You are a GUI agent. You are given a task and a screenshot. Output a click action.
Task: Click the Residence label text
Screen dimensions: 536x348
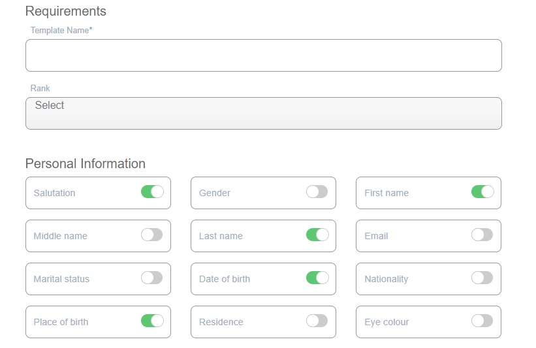(x=221, y=322)
